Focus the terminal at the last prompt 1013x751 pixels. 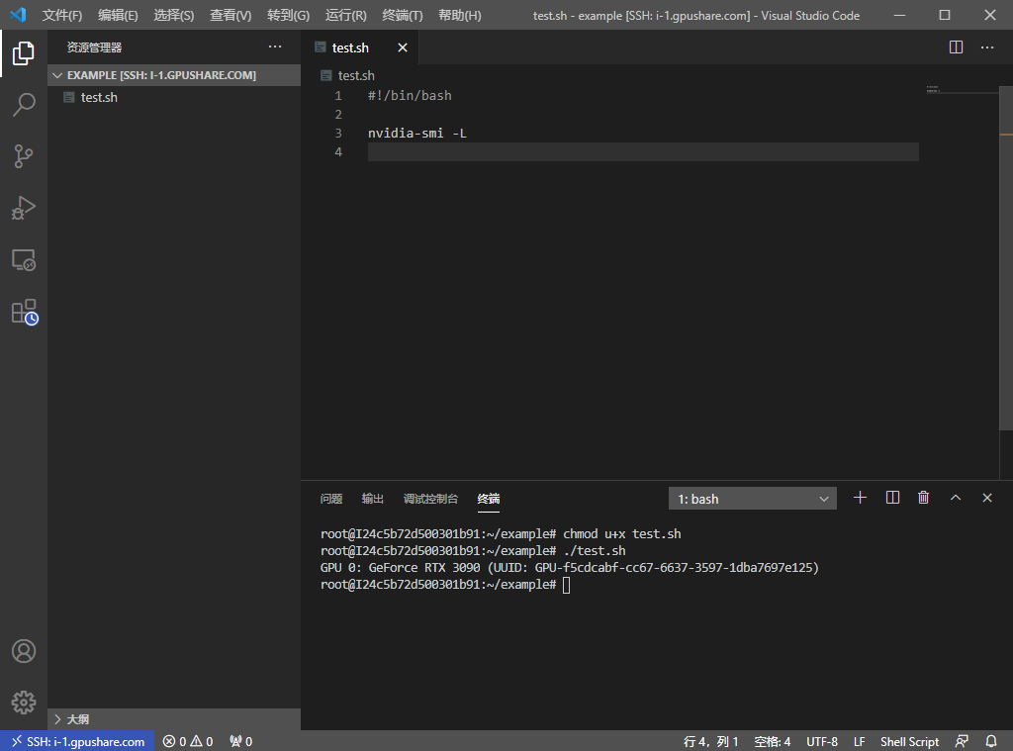(x=567, y=585)
